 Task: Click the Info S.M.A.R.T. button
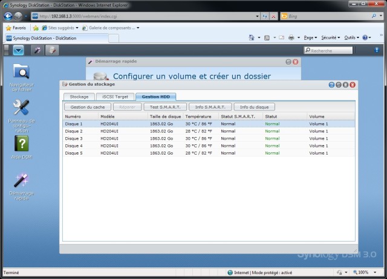pyautogui.click(x=210, y=107)
